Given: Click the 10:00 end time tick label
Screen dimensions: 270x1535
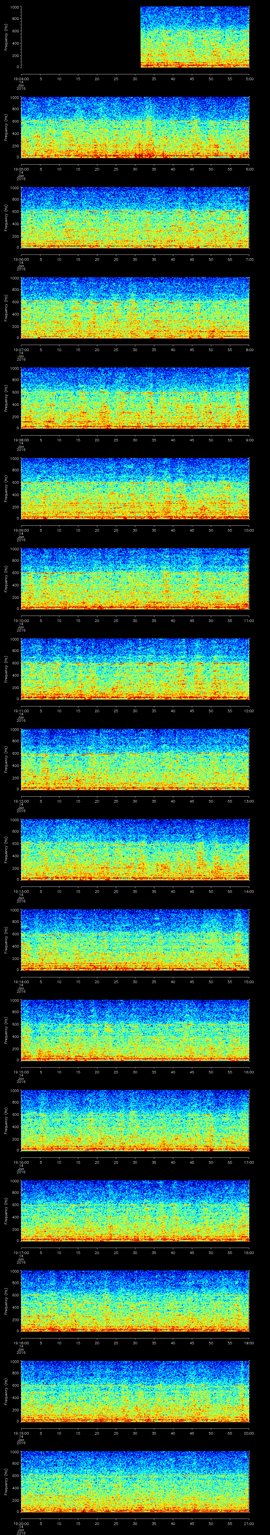Looking at the screenshot, I should (x=249, y=530).
